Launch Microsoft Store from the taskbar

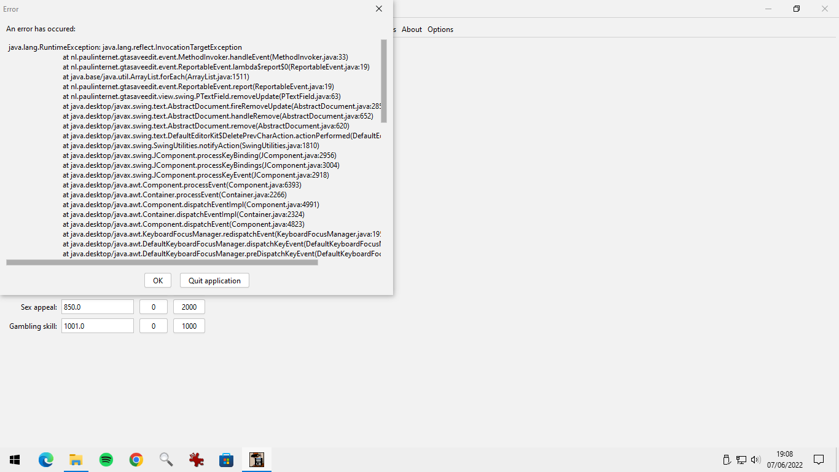226,459
